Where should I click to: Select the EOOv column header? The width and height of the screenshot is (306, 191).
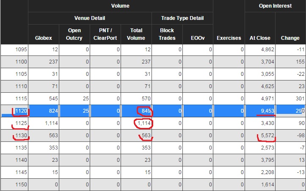(198, 38)
